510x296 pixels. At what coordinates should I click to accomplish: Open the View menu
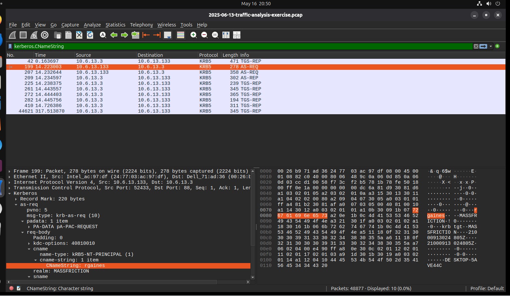click(x=40, y=25)
